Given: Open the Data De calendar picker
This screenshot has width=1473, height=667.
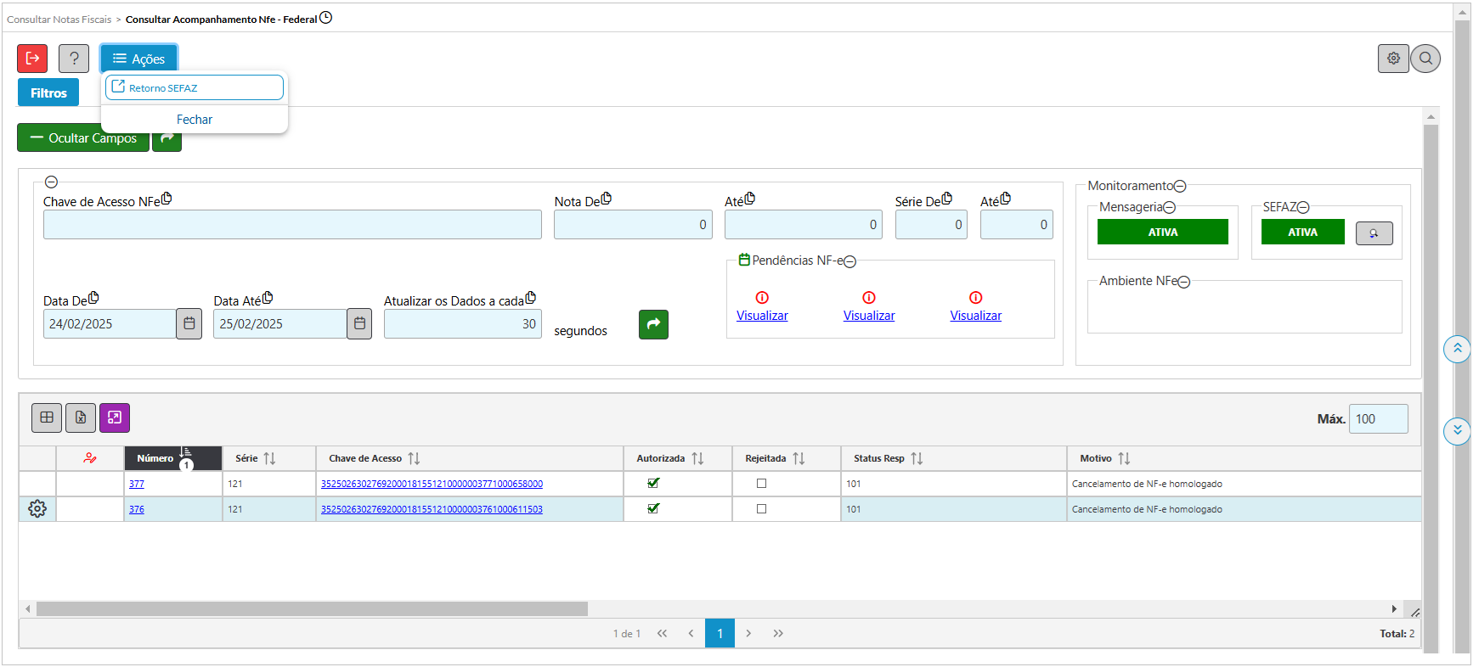Looking at the screenshot, I should pyautogui.click(x=189, y=324).
